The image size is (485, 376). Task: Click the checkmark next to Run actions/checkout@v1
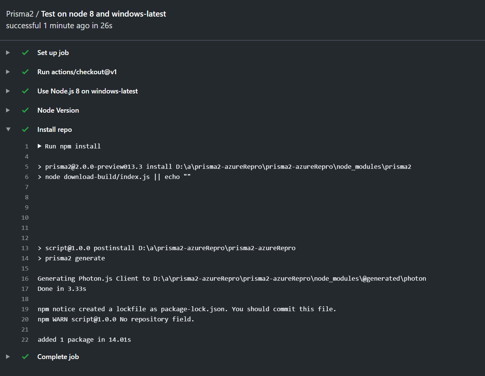25,72
